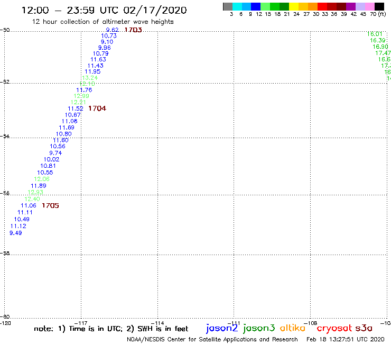Select the green 12.99 reading

point(81,96)
